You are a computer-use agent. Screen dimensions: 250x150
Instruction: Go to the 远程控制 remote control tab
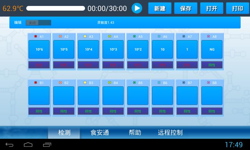click(x=170, y=132)
